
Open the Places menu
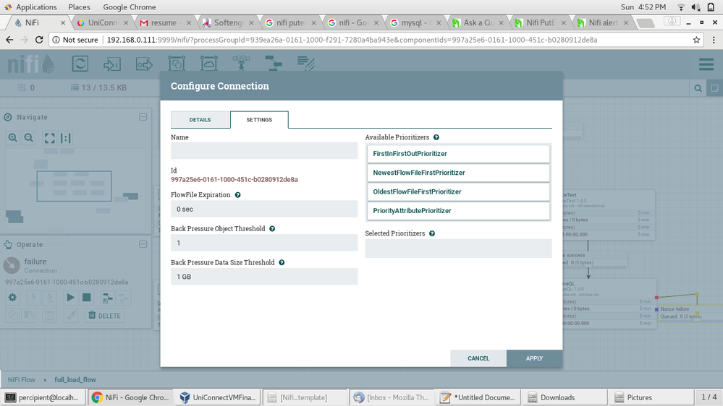(x=80, y=7)
